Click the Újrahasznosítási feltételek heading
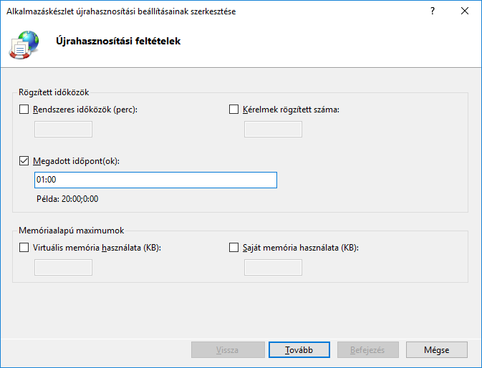 coord(118,42)
